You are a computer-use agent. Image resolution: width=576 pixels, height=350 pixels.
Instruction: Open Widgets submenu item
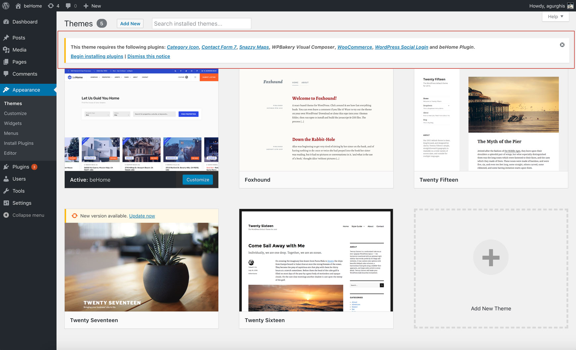point(13,123)
